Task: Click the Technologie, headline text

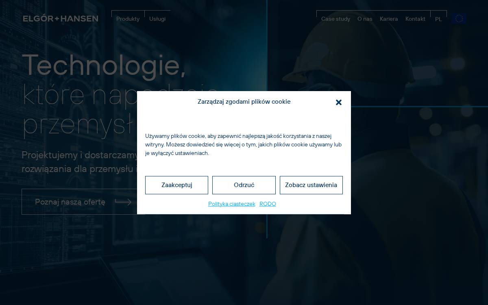Action: (x=104, y=65)
